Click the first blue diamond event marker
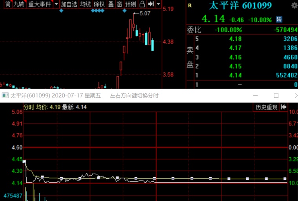Viewport: 298px width, 201px height. [x=61, y=11]
